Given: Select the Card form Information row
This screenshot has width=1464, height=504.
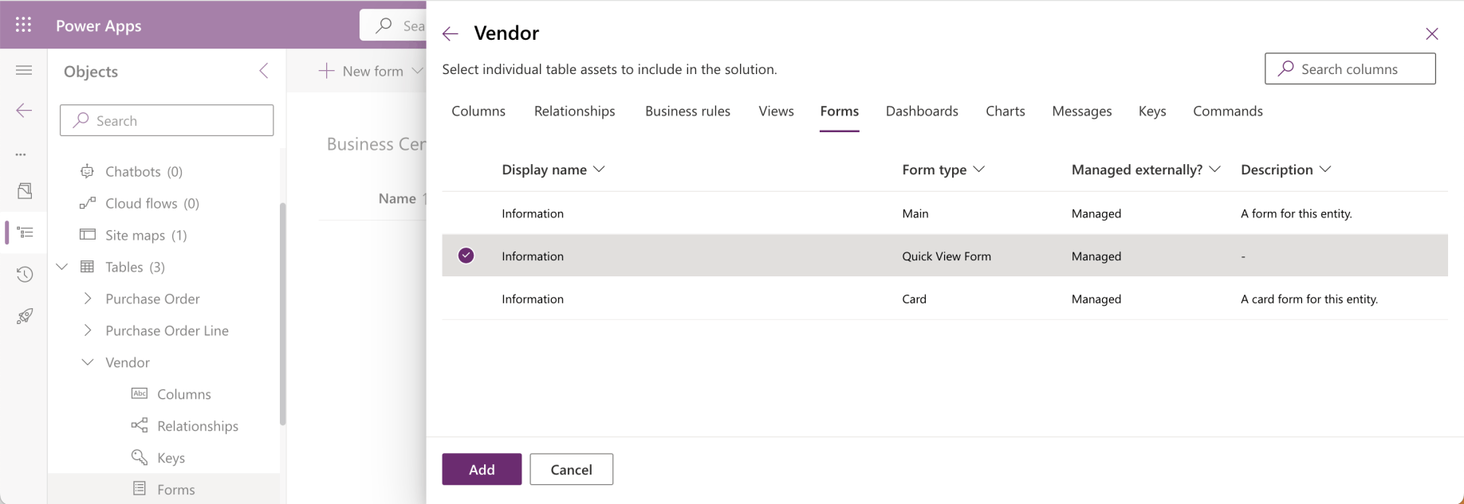Looking at the screenshot, I should pyautogui.click(x=533, y=299).
